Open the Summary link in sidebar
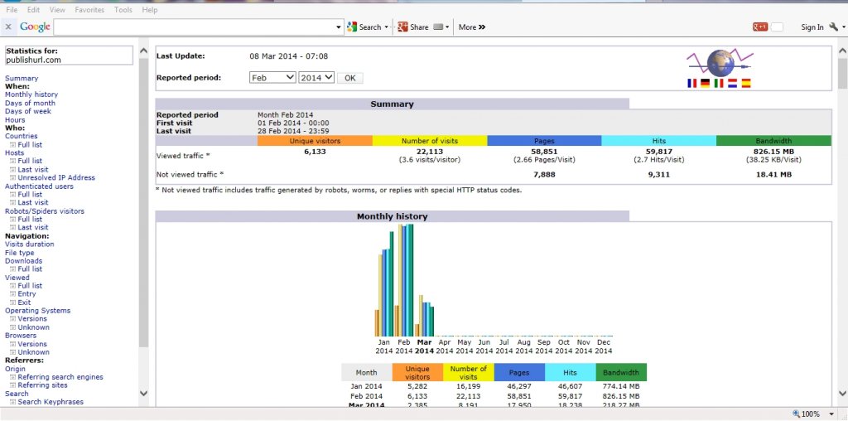Screen dimensions: 848x421 [22, 78]
